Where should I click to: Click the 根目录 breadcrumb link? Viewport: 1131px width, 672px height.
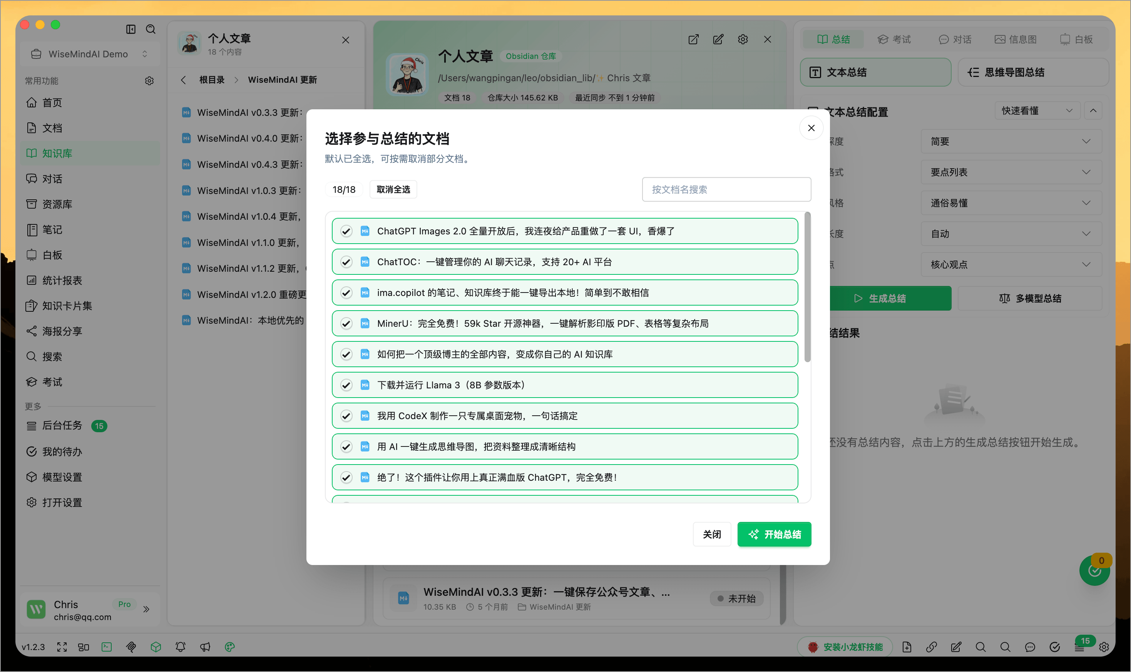coord(212,80)
